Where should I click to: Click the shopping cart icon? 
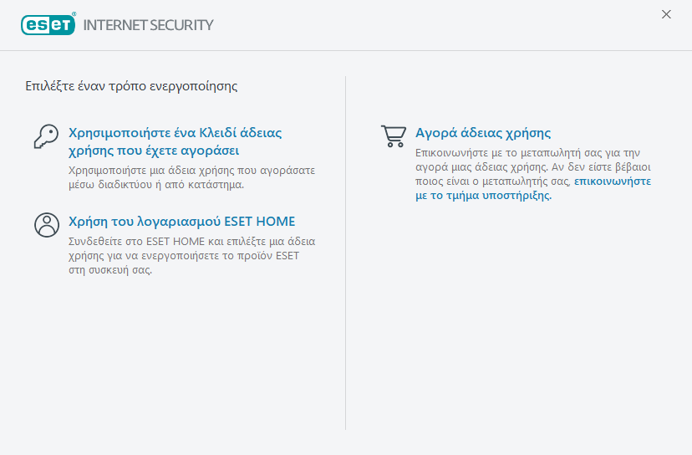[x=394, y=136]
